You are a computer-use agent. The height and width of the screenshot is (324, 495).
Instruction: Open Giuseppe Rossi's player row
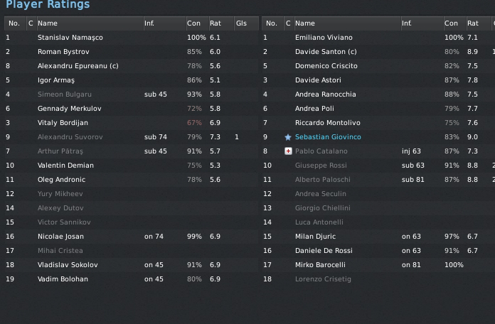pos(320,166)
